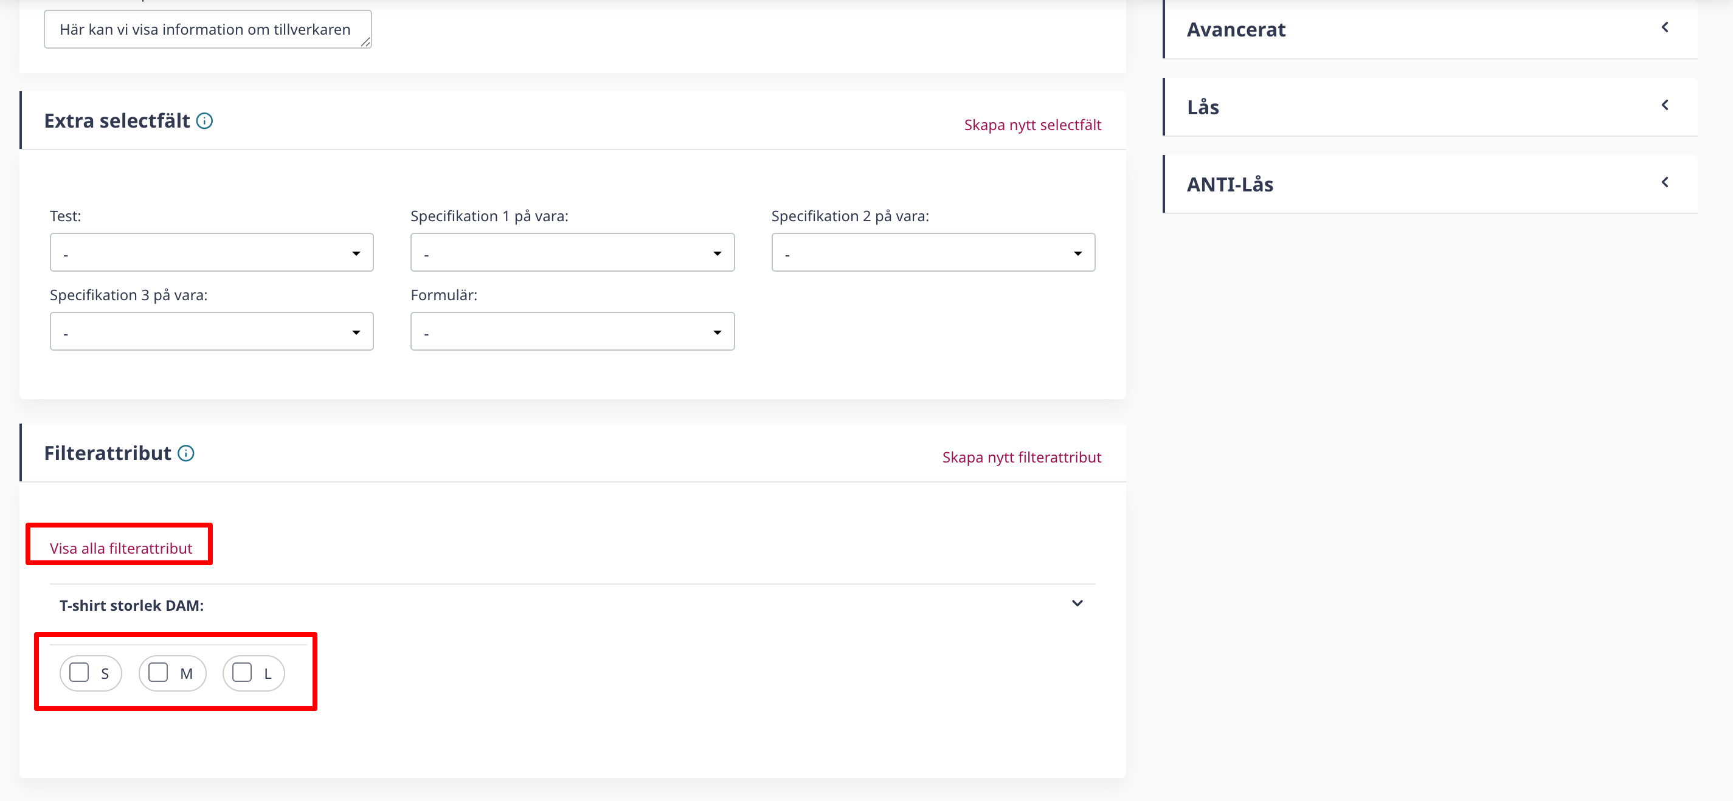Expand the ANTI-Lås panel chevron
The image size is (1733, 801).
click(x=1665, y=182)
